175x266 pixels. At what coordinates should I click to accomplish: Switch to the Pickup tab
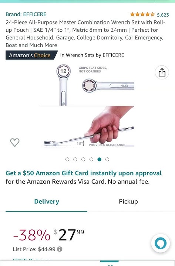click(128, 202)
